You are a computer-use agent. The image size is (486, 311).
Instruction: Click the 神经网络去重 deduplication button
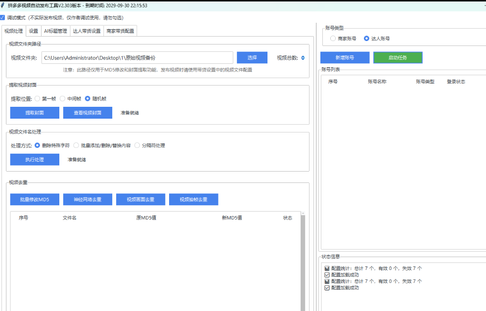pos(88,199)
